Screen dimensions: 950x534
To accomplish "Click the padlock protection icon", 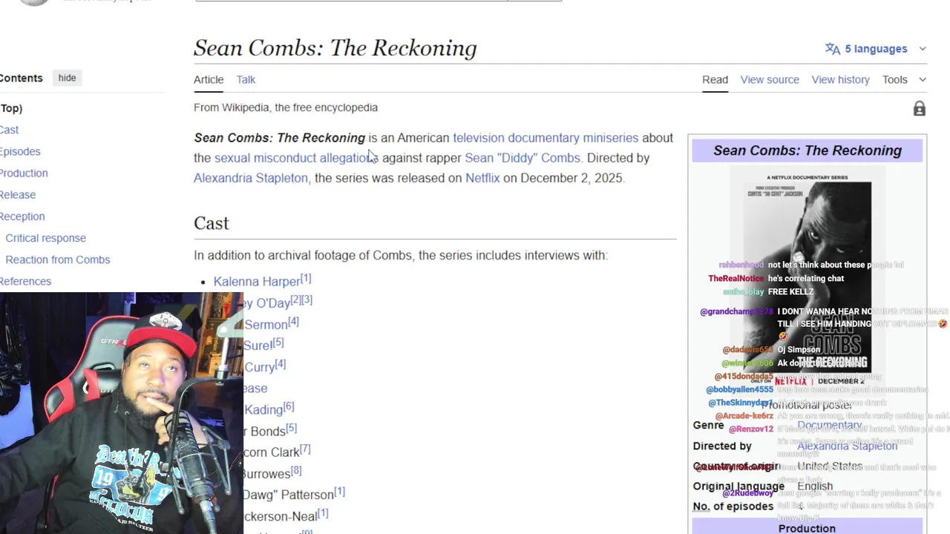I will (919, 109).
